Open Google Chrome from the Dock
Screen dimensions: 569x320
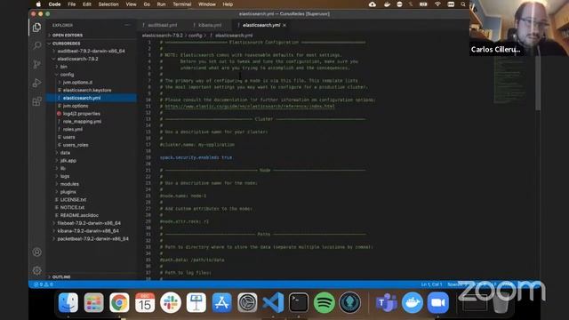click(119, 302)
